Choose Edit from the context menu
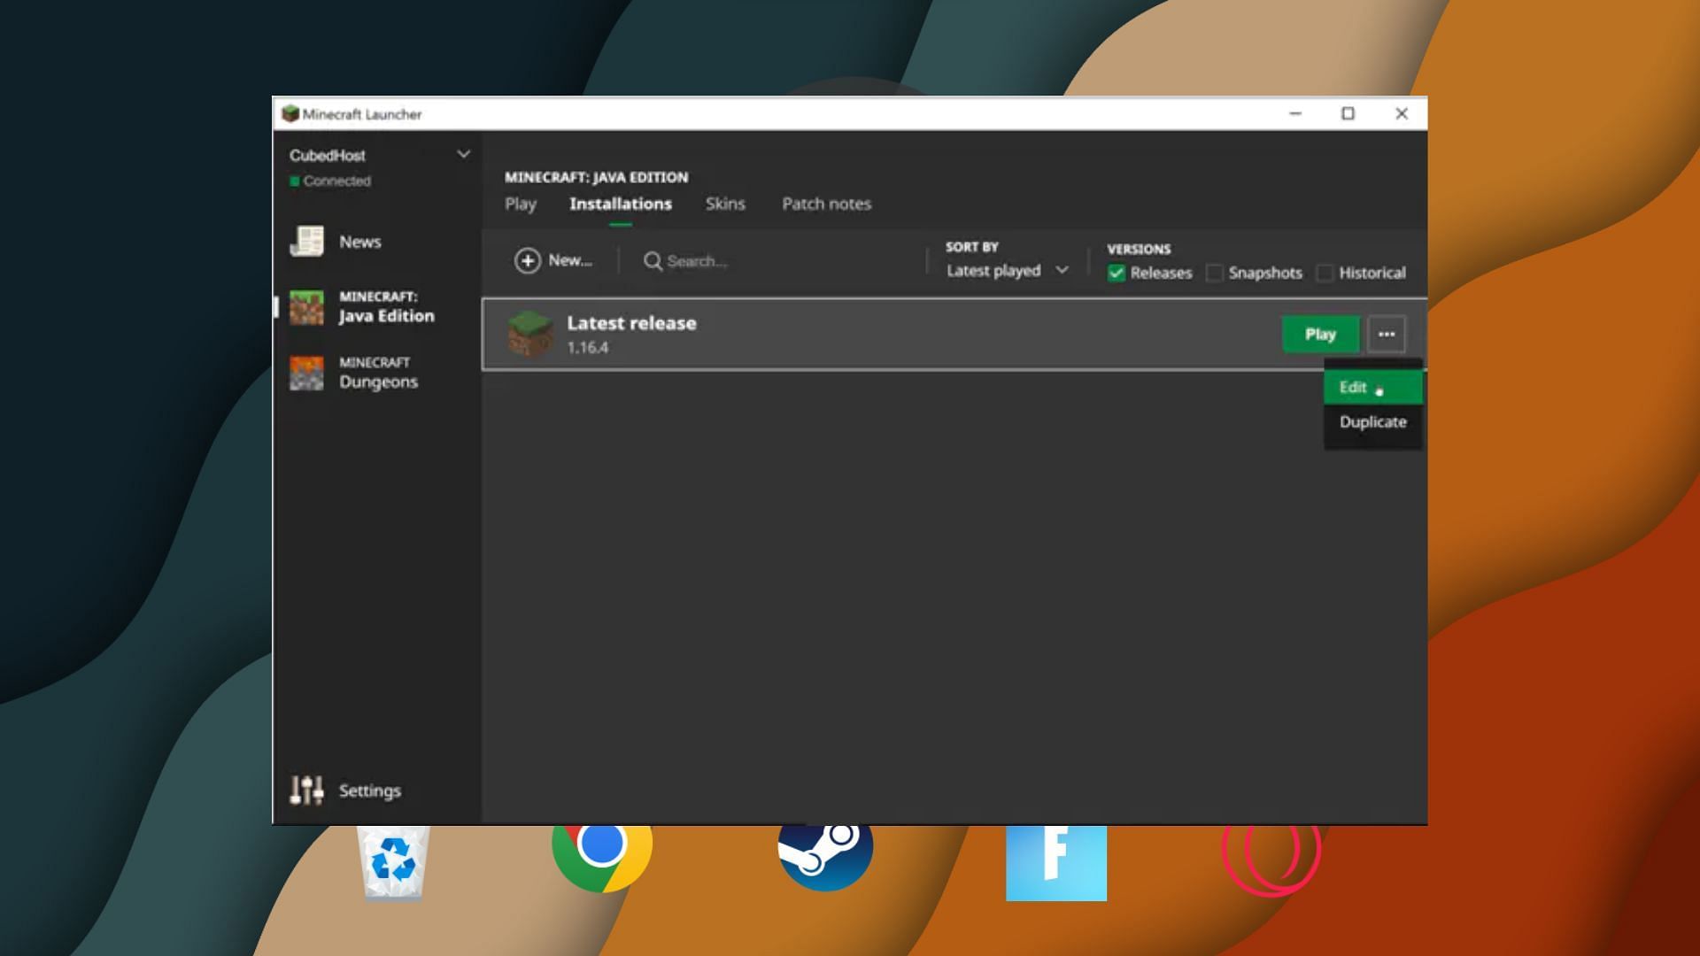 (1373, 387)
